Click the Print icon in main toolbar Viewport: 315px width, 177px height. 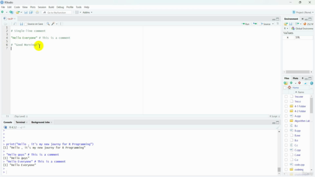coord(37,12)
